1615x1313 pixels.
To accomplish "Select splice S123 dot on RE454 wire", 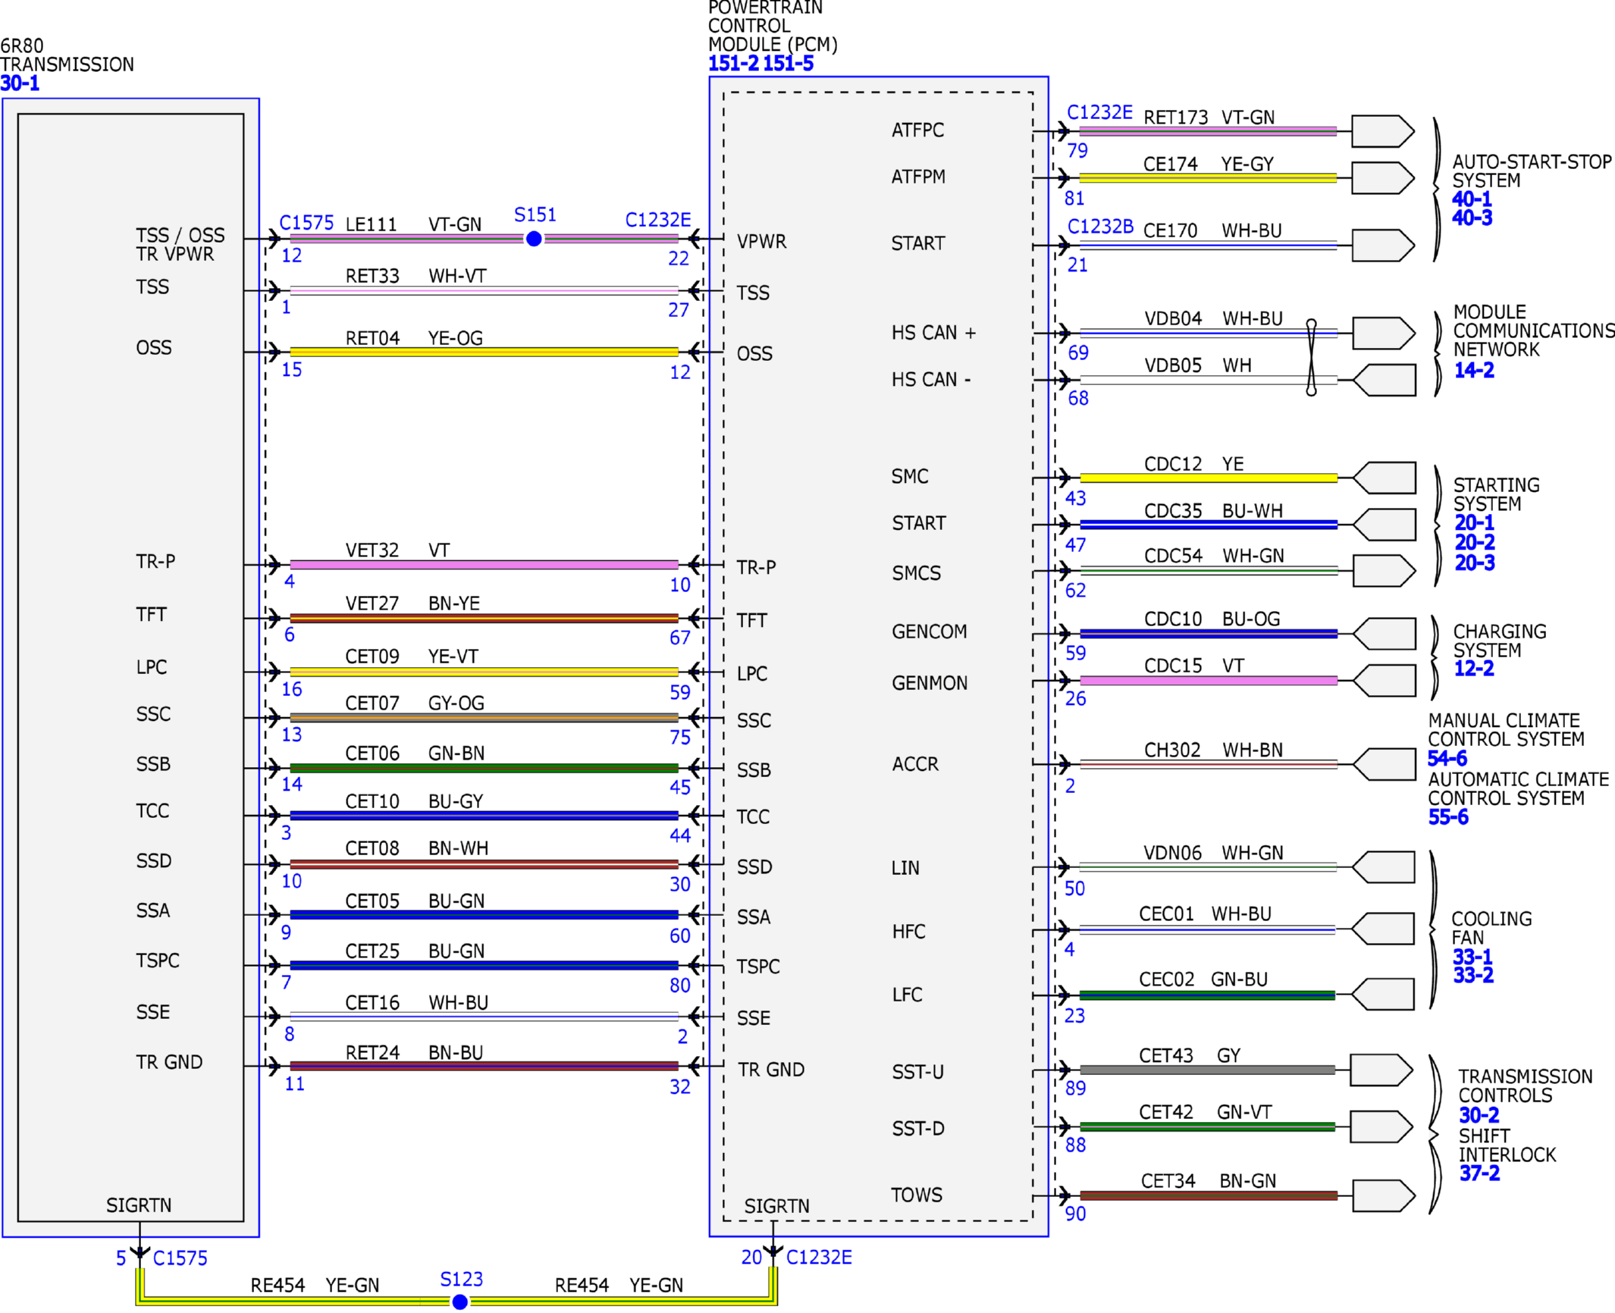I will coord(459,1302).
